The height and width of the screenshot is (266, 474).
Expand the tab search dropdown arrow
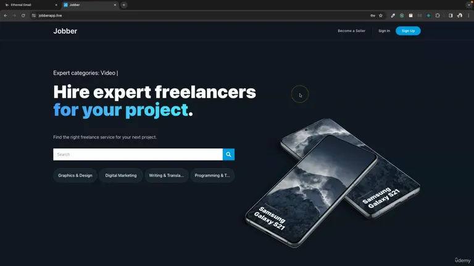469,5
